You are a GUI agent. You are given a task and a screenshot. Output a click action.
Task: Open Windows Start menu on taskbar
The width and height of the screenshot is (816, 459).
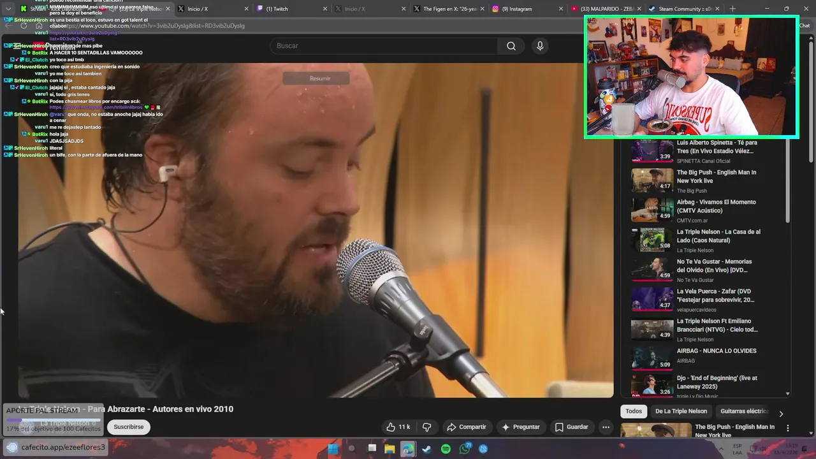[x=333, y=449]
